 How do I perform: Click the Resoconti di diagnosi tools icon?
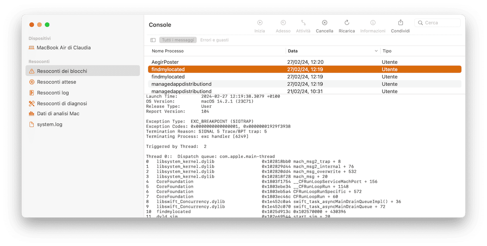click(32, 104)
